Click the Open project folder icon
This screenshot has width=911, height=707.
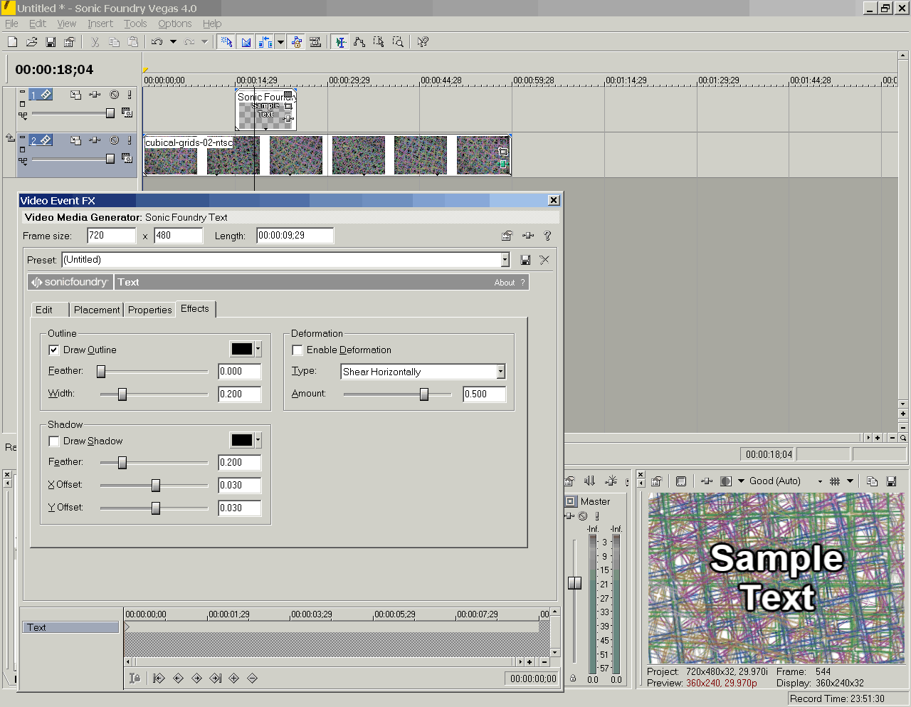(x=31, y=42)
